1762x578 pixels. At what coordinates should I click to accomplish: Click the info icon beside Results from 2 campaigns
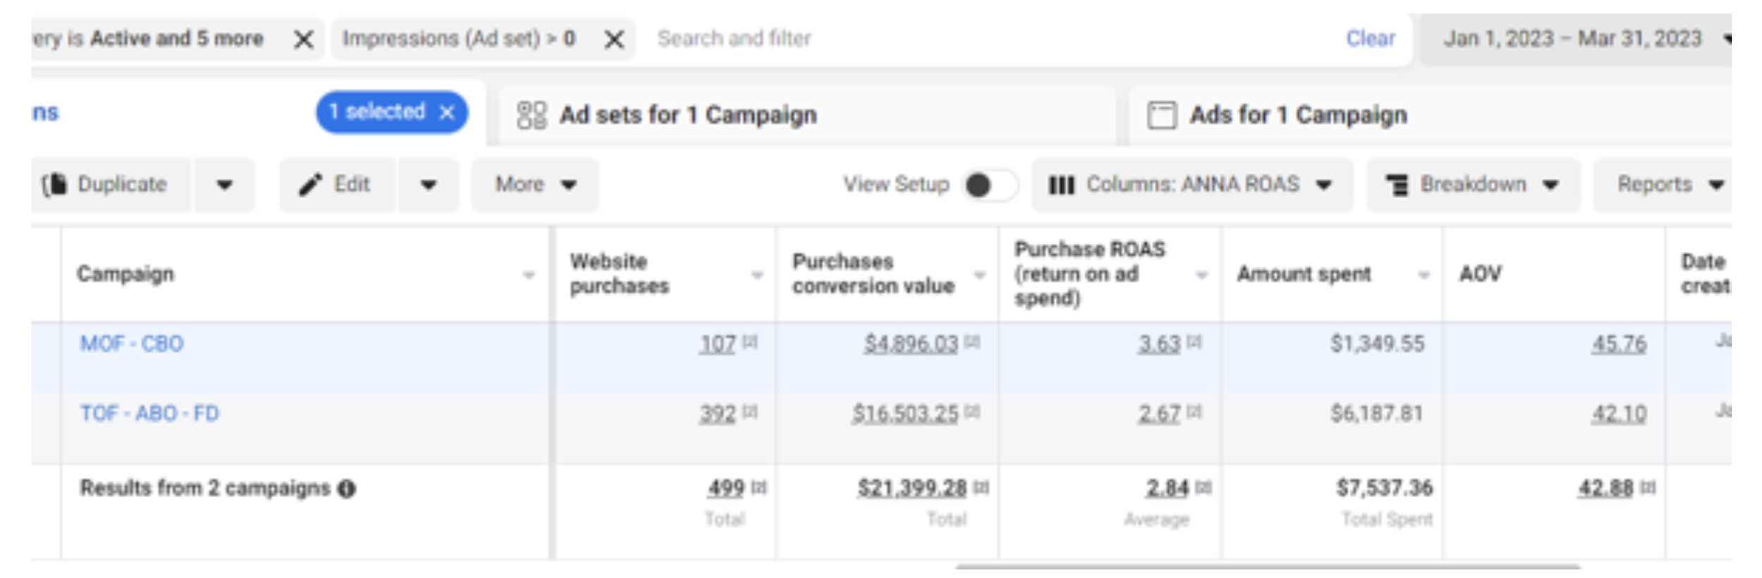click(347, 489)
